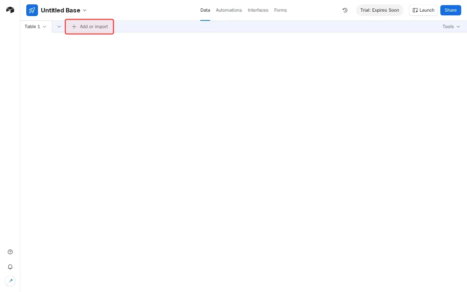Expand the Tools menu
This screenshot has height=292, width=467.
click(451, 27)
